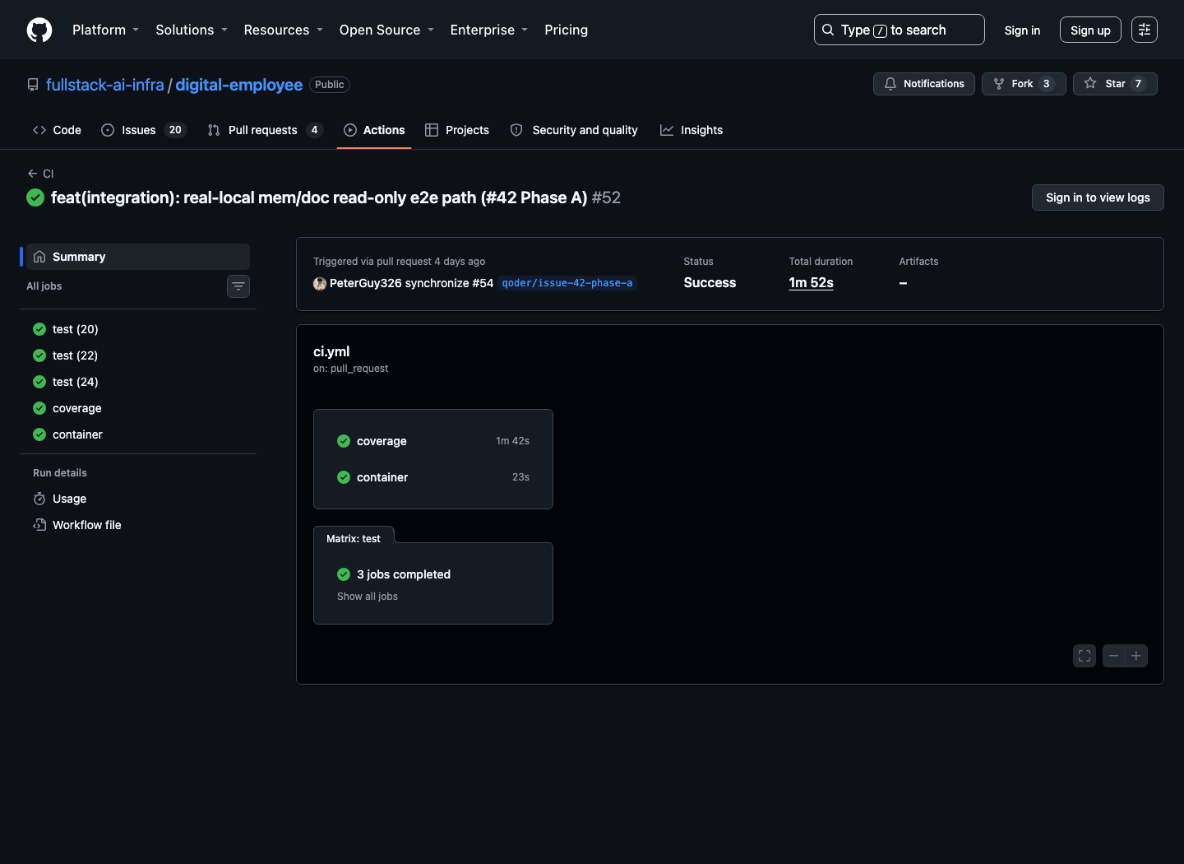Switch to the Pull requests tab
1184x864 pixels.
(x=265, y=130)
